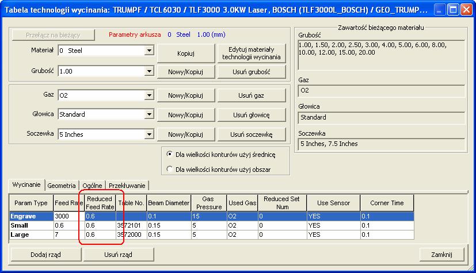Click Large row Gas Pressure 5 cell

(209, 234)
